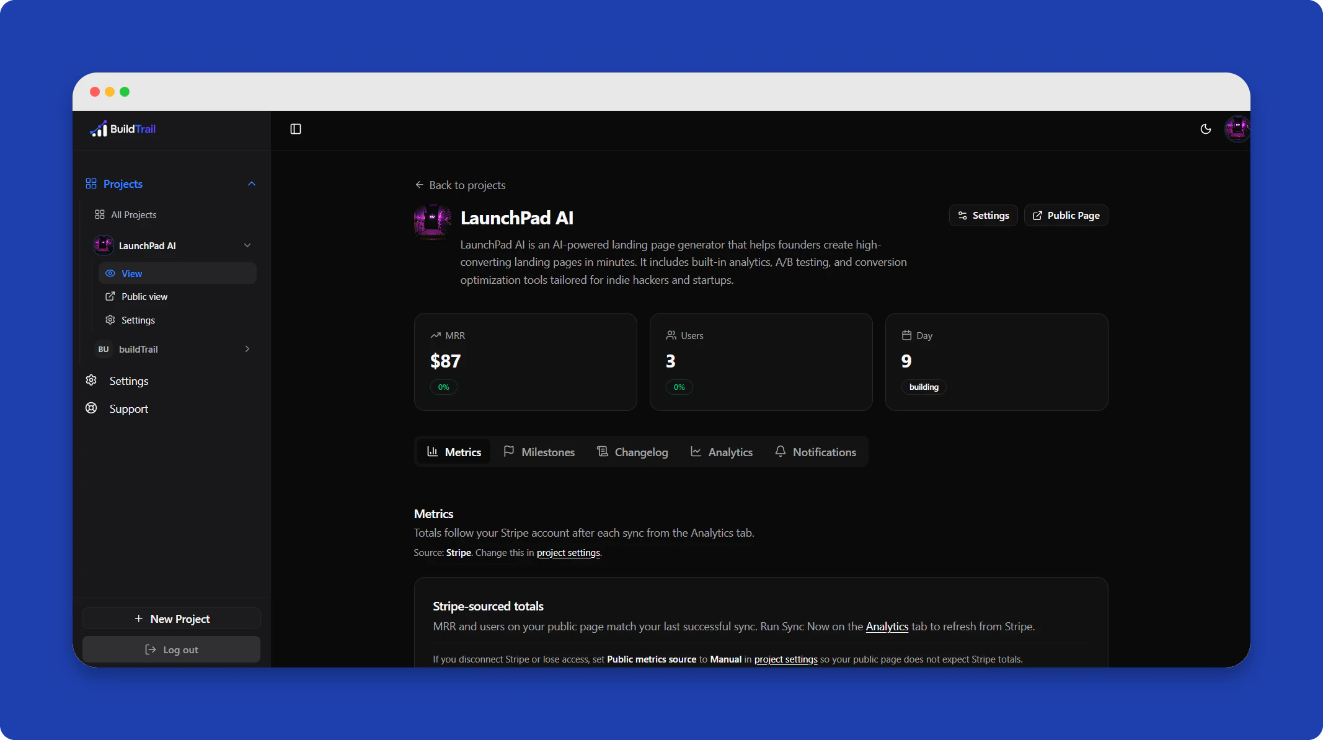The width and height of the screenshot is (1323, 740).
Task: Open project Settings button in header
Action: tap(983, 215)
